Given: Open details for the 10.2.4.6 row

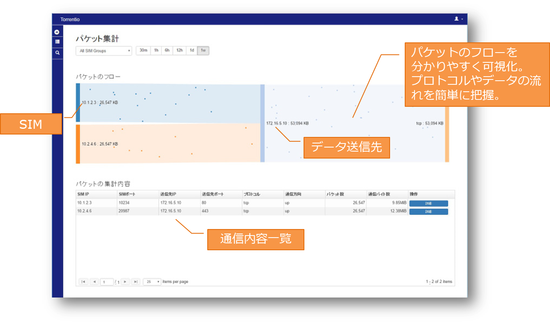Looking at the screenshot, I should [x=428, y=212].
